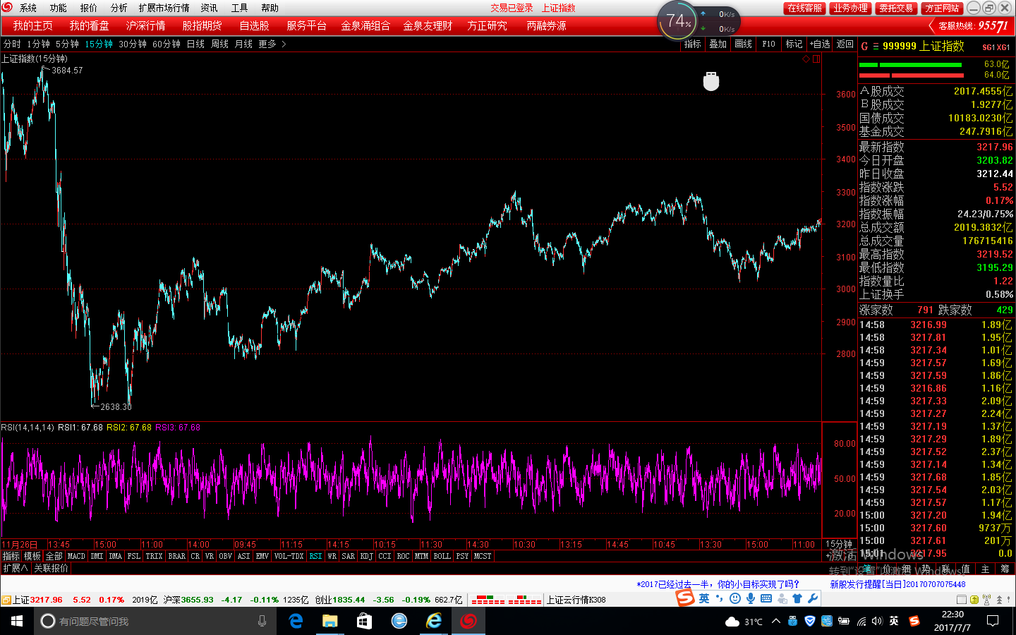The image size is (1016, 635).
Task: Click the Sogou soft keyboard icon
Action: tap(766, 598)
